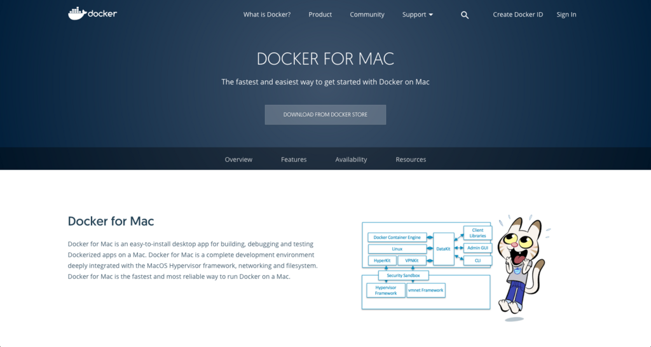Screen dimensions: 651x347
Task: Click the Client Libraries diagram box
Action: pos(477,233)
